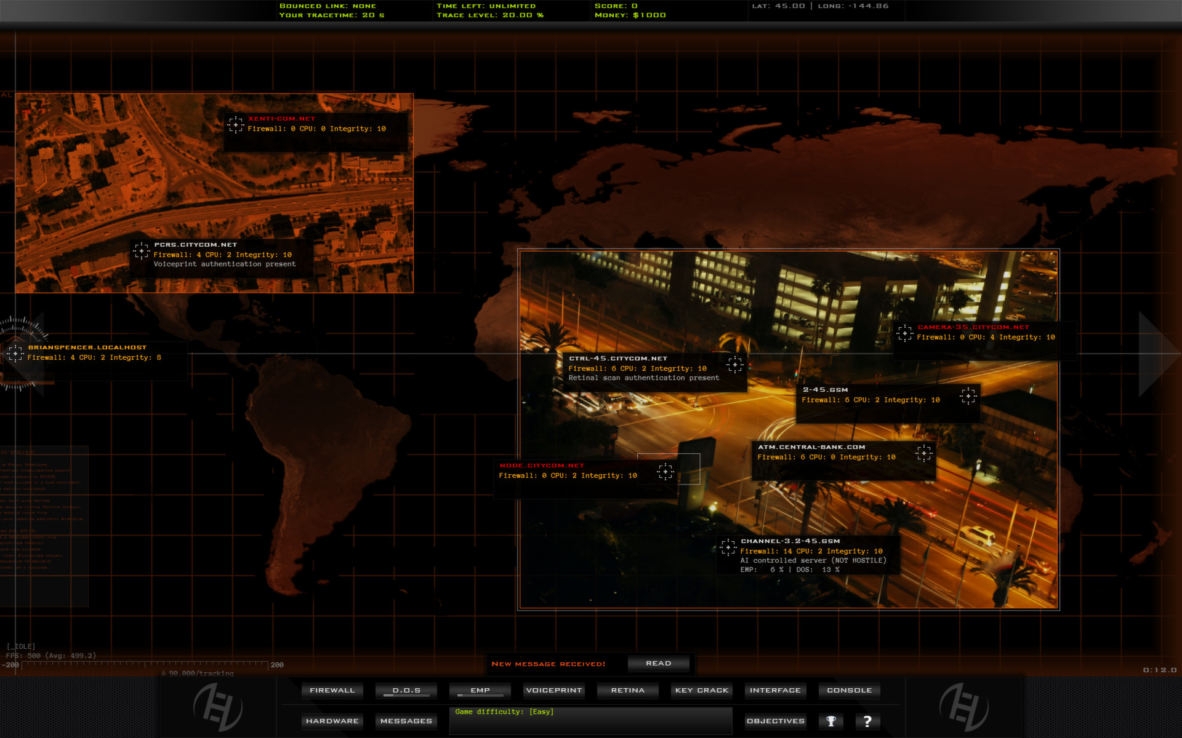The height and width of the screenshot is (738, 1182).
Task: Select the brianspencer.localhost crosshair icon
Action: 17,353
